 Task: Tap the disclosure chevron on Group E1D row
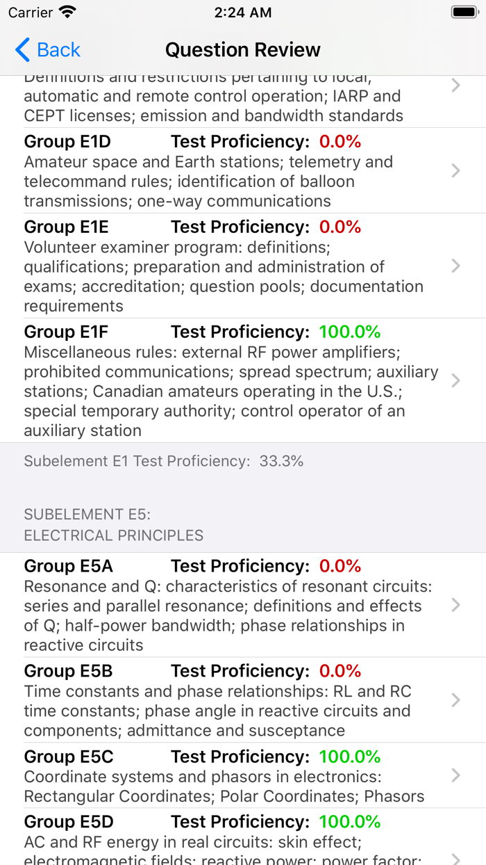click(x=455, y=170)
